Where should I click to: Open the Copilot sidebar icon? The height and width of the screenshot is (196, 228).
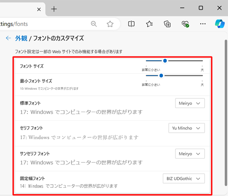[x=220, y=24]
